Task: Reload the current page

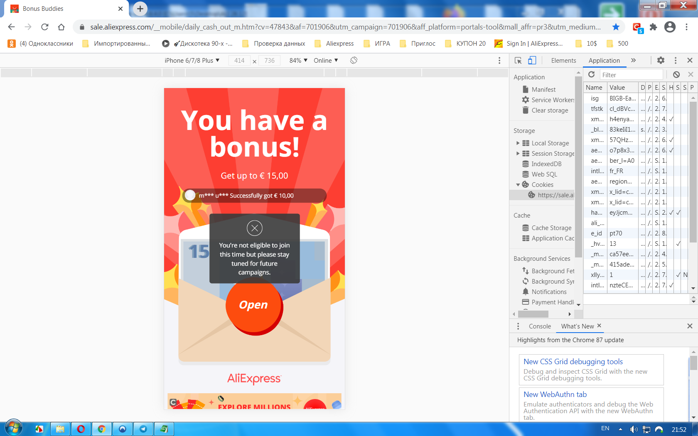Action: tap(44, 27)
